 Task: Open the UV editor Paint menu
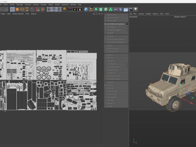pyautogui.click(x=27, y=14)
